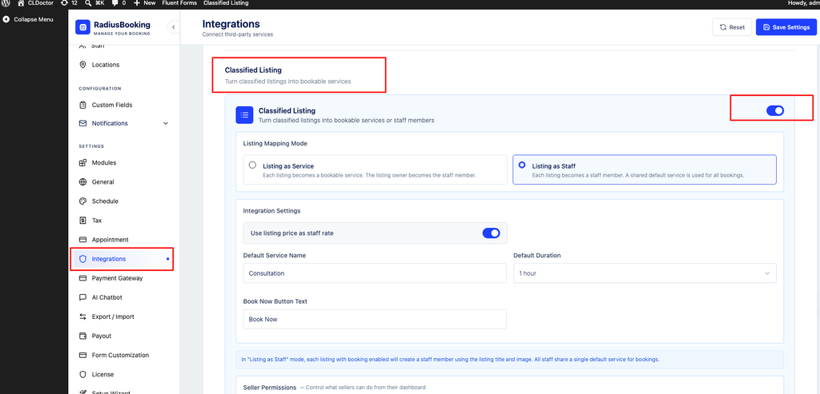This screenshot has width=820, height=394.
Task: Click the Notifications envelope icon
Action: (x=82, y=124)
